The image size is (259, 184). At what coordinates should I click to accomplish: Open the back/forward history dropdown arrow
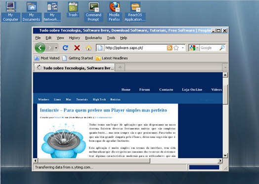pyautogui.click(x=56, y=48)
